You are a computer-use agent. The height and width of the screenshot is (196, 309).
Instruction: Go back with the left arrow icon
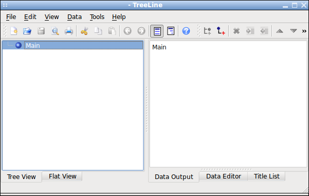128,31
